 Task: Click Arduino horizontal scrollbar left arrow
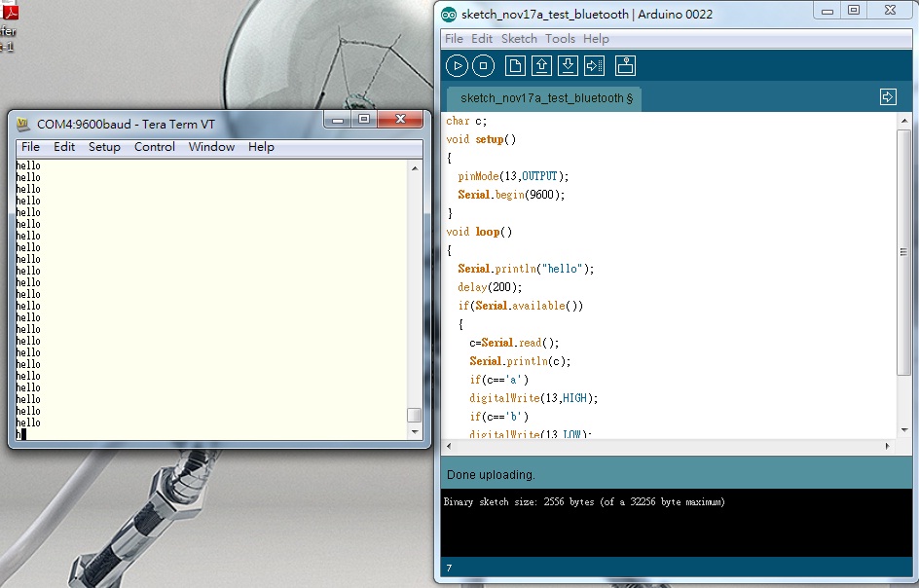[x=450, y=446]
